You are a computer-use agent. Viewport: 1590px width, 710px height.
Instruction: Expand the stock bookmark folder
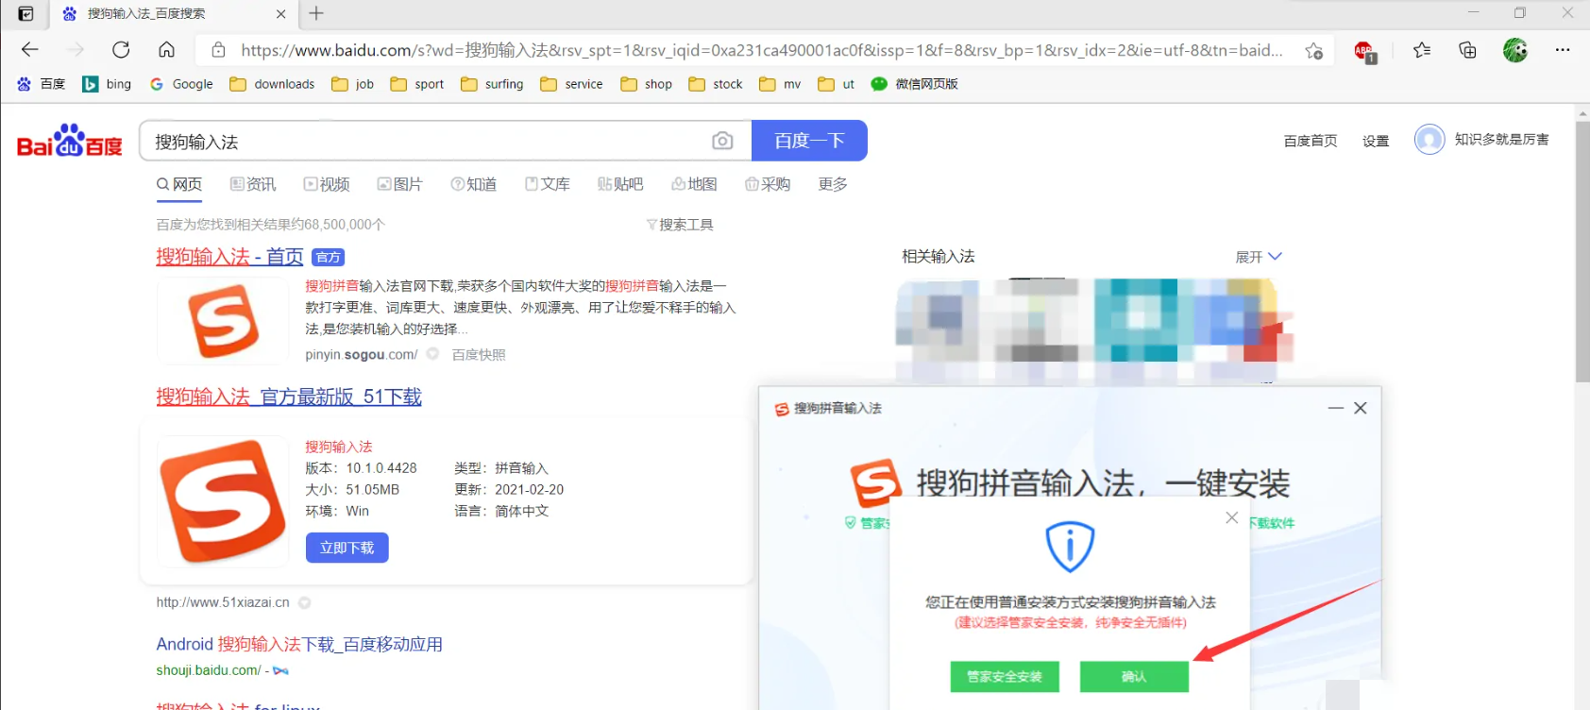click(x=716, y=84)
